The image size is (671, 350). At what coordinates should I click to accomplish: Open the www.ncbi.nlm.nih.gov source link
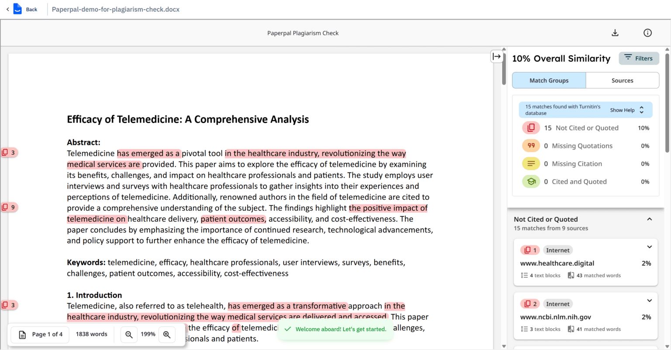(x=556, y=317)
